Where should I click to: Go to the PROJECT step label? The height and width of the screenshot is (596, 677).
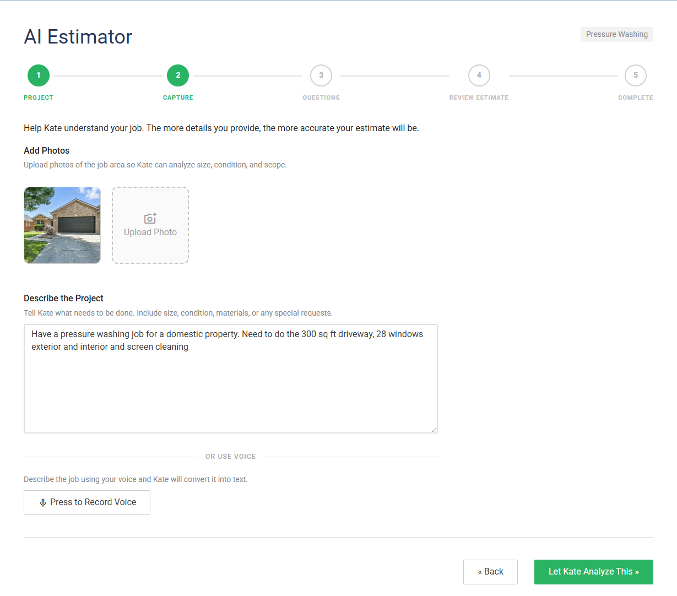(39, 97)
